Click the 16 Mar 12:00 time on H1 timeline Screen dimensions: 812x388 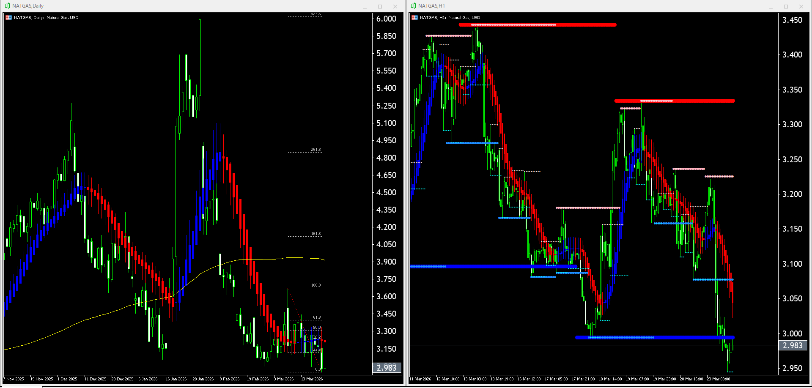[x=529, y=379]
